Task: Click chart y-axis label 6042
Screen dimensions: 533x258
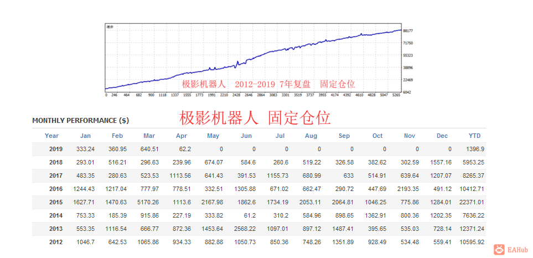Action: (x=407, y=92)
